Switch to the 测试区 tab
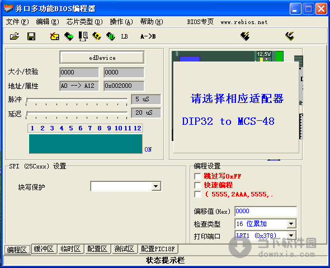This screenshot has width=330, height=268. point(124,249)
